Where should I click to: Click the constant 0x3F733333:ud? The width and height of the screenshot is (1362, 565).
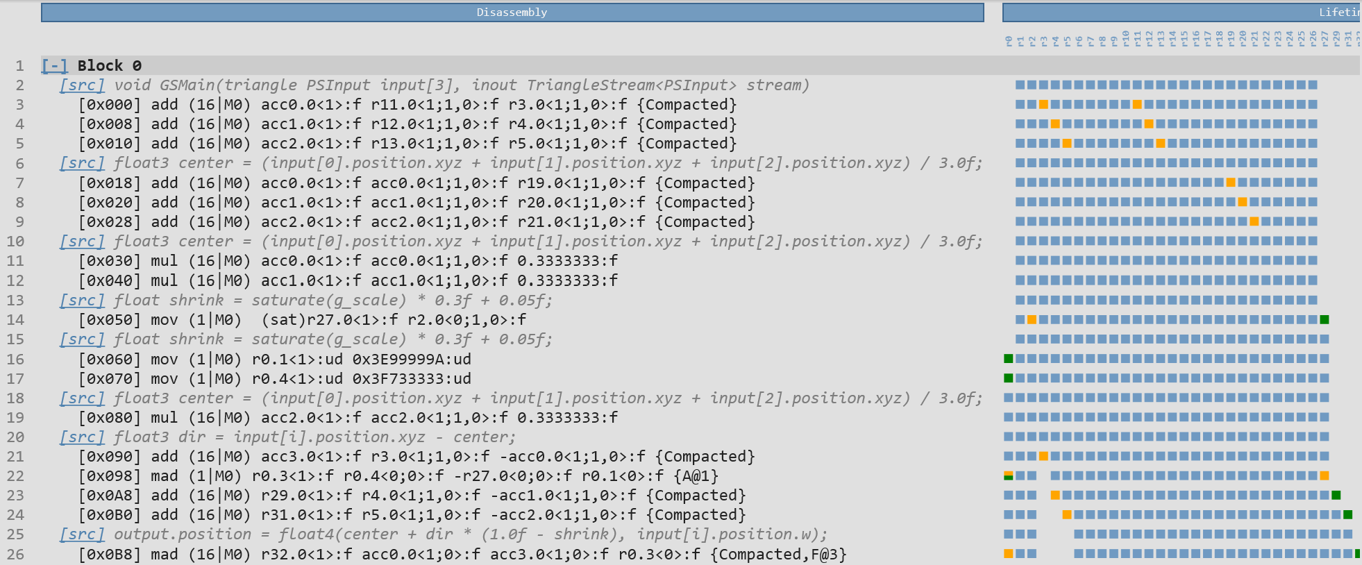pyautogui.click(x=412, y=379)
